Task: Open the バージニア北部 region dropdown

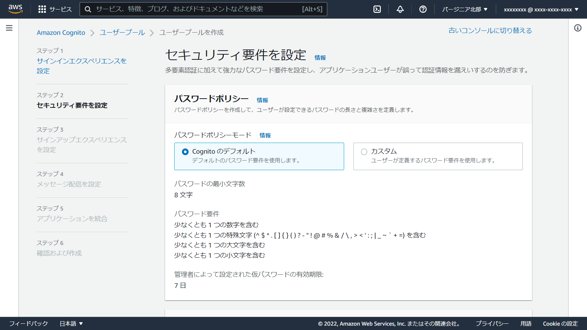Action: click(x=465, y=9)
